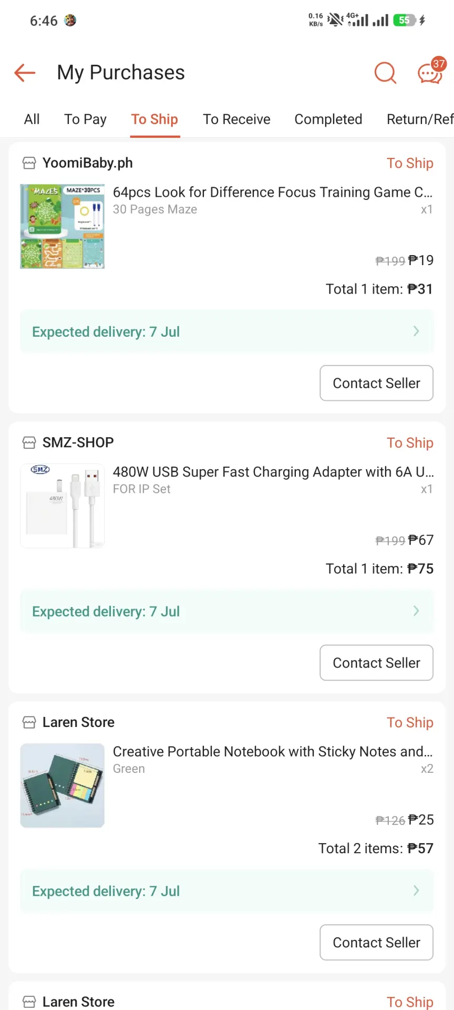Tap the first Laren Store shop icon
This screenshot has height=1010, width=454.
[29, 723]
